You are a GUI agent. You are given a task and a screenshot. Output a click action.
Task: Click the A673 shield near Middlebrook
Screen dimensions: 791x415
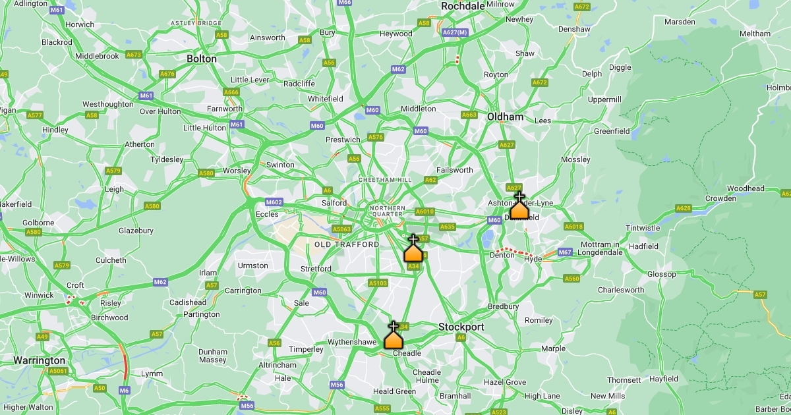click(134, 55)
